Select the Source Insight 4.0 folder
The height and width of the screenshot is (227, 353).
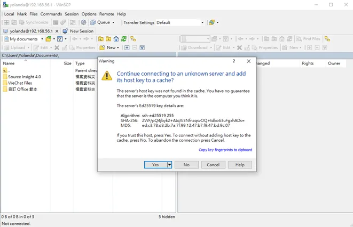[x=22, y=77]
